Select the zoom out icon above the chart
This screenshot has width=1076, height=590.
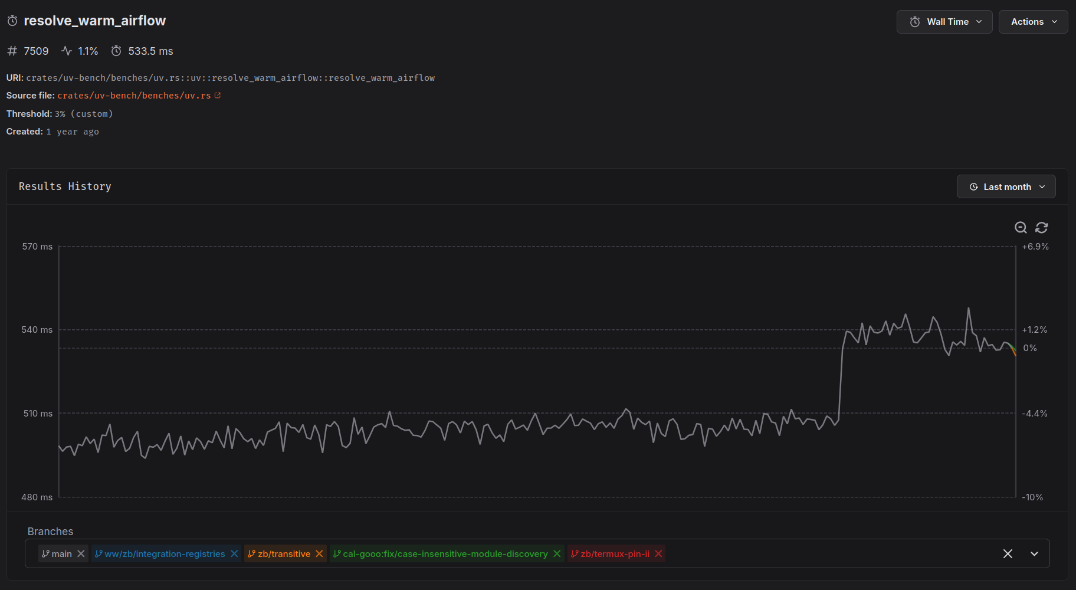(x=1021, y=228)
